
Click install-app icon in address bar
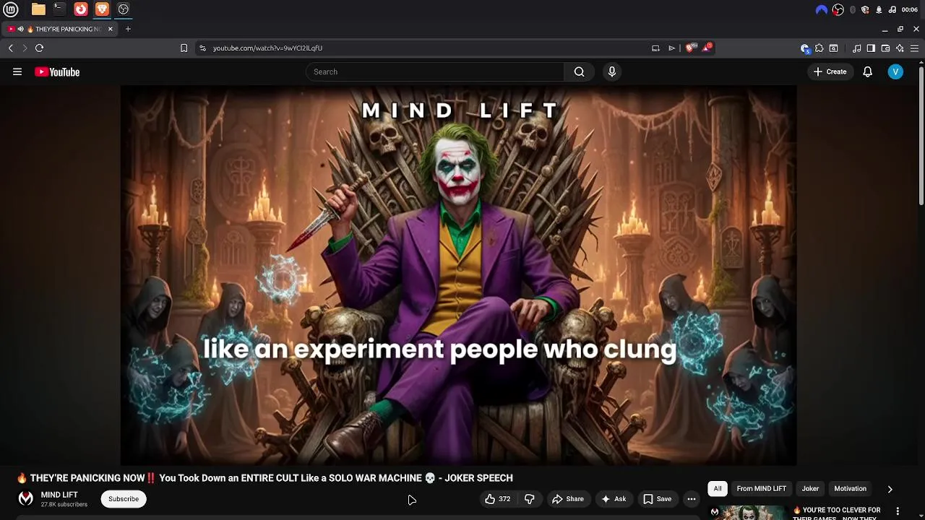(x=655, y=48)
